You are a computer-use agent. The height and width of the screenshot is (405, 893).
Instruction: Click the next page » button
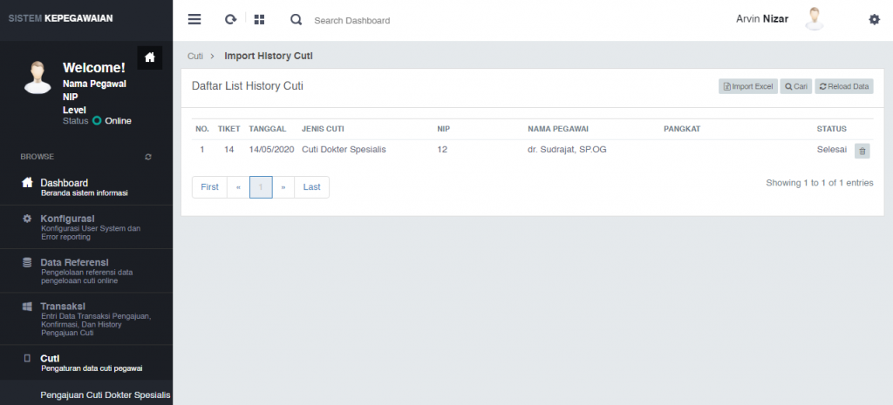(x=283, y=187)
